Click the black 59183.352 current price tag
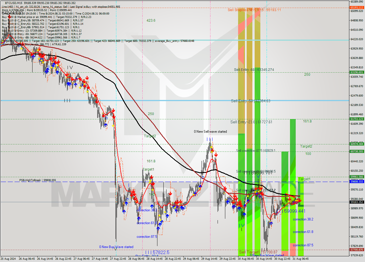Viewport: 365px width, 262px height. pyautogui.click(x=357, y=202)
